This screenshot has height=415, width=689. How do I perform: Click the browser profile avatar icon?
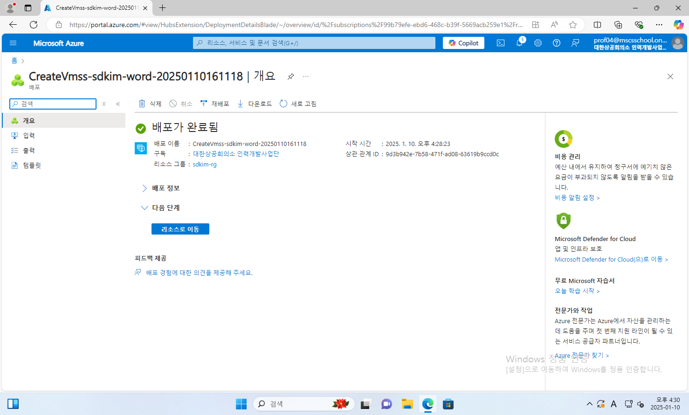pyautogui.click(x=10, y=8)
